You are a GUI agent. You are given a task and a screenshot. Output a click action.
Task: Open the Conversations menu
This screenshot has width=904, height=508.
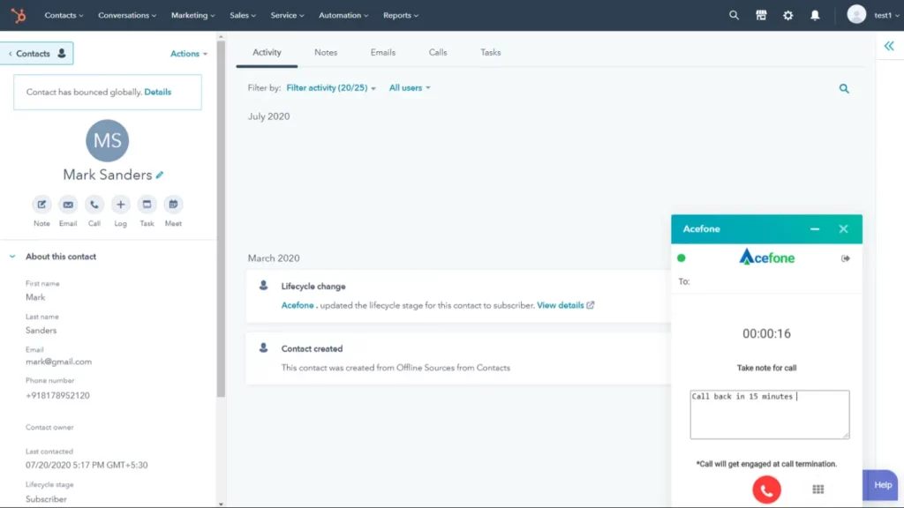tap(127, 16)
